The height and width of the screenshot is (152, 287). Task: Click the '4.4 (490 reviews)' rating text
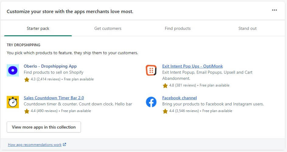coord(44,111)
